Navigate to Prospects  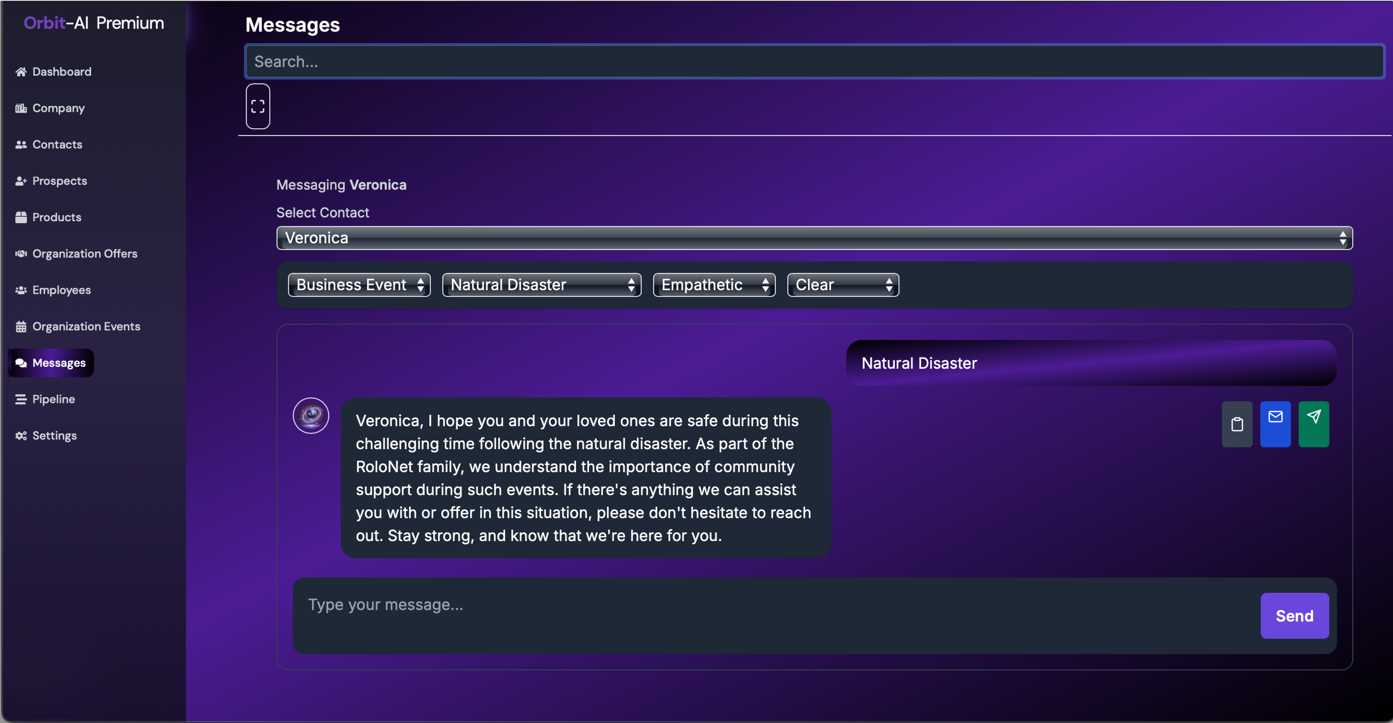click(51, 181)
